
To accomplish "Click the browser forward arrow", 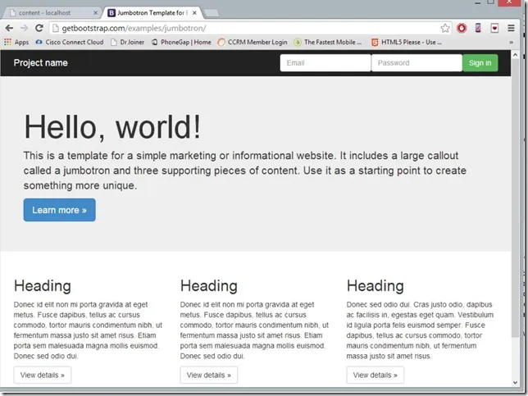I will [x=24, y=28].
